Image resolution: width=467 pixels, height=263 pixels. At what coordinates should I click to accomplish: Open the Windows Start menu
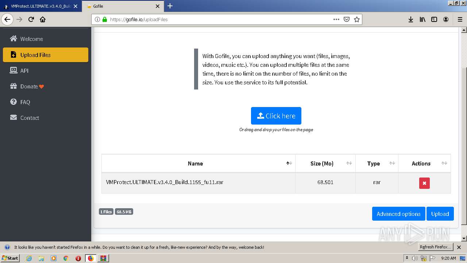(10, 258)
